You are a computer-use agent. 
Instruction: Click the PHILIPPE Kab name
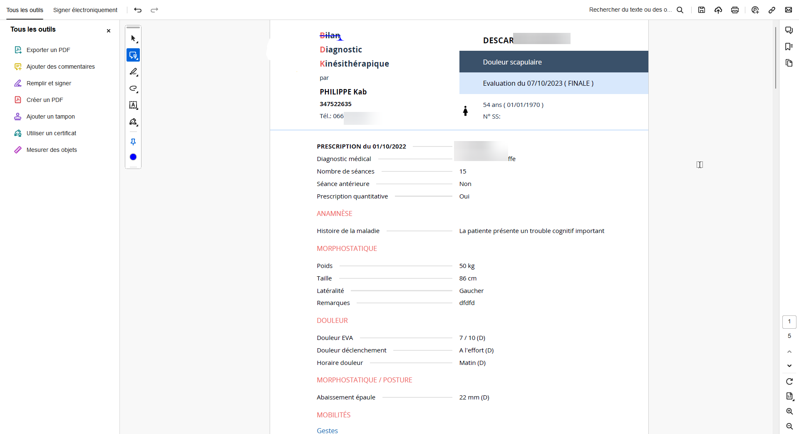[x=343, y=92]
